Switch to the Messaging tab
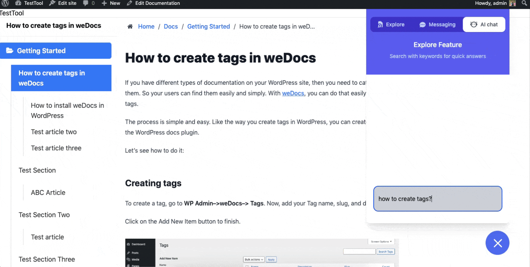The width and height of the screenshot is (530, 267). pyautogui.click(x=437, y=25)
